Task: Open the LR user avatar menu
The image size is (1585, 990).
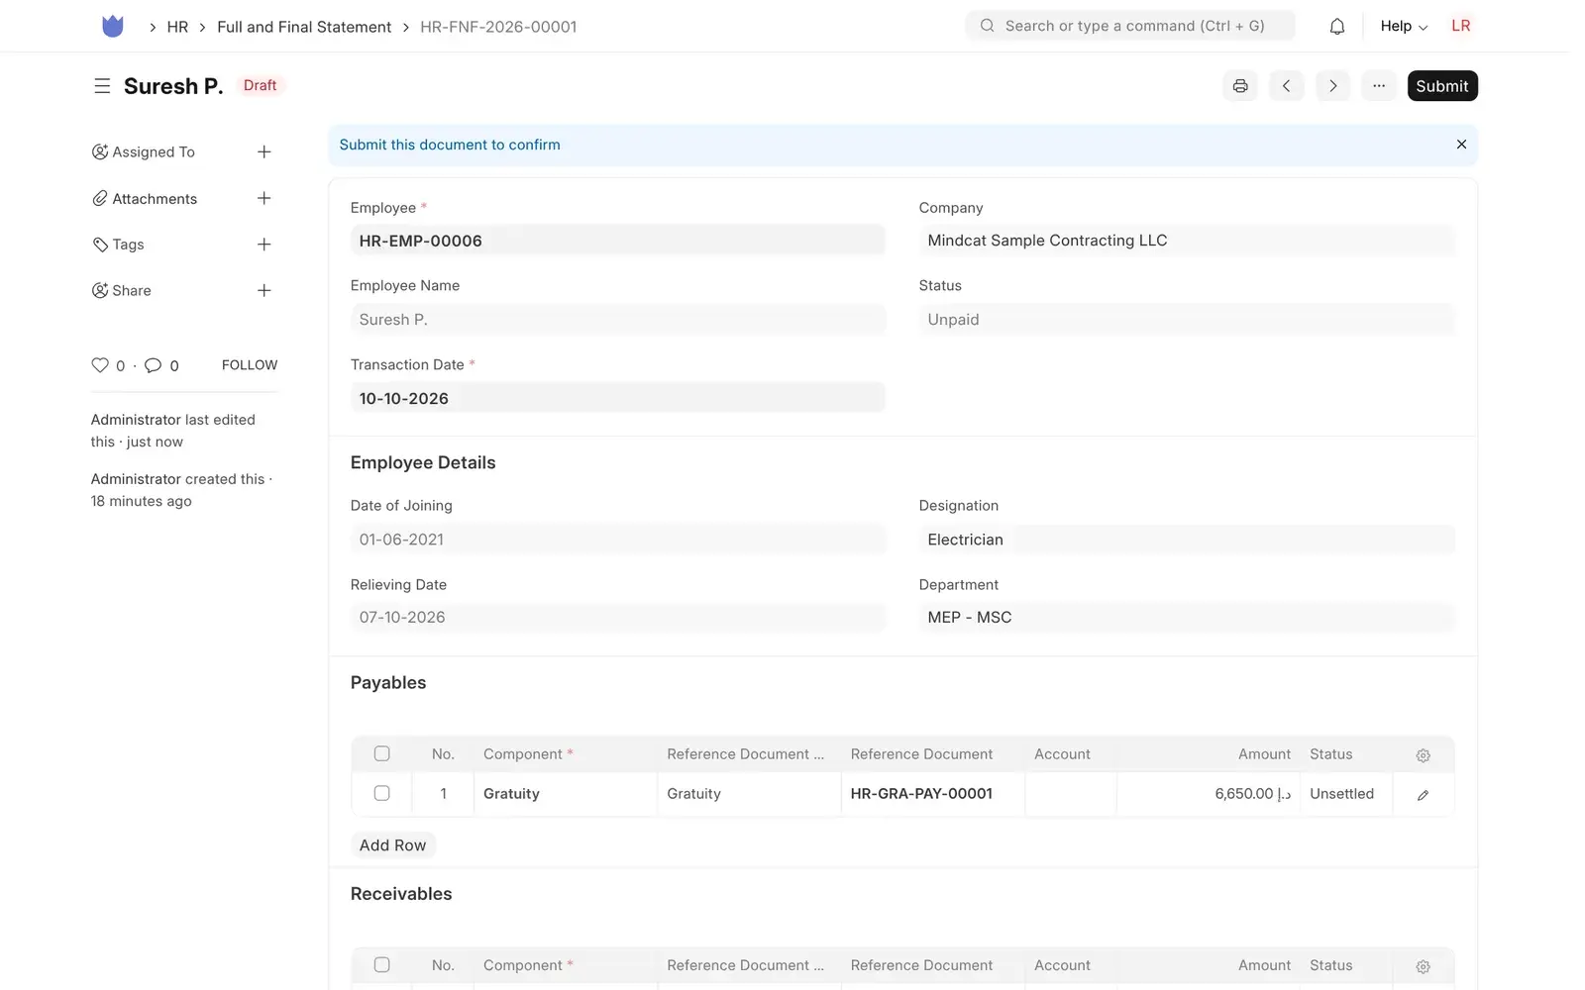Action: (1461, 26)
